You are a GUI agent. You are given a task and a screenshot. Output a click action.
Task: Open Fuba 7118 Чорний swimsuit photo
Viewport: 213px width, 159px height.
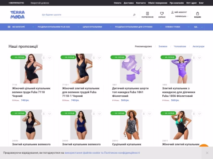tap(31, 68)
